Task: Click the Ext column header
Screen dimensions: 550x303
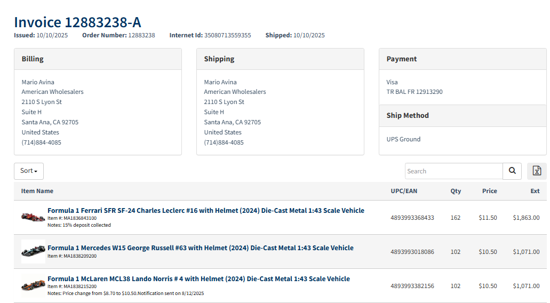Action: click(535, 191)
